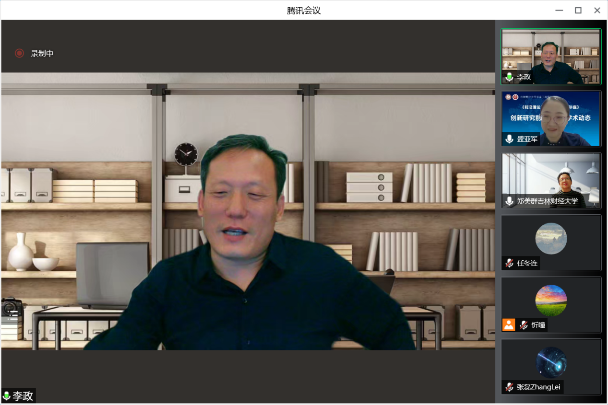
Task: Click the muted mic icon for 任冬连
Action: (509, 263)
